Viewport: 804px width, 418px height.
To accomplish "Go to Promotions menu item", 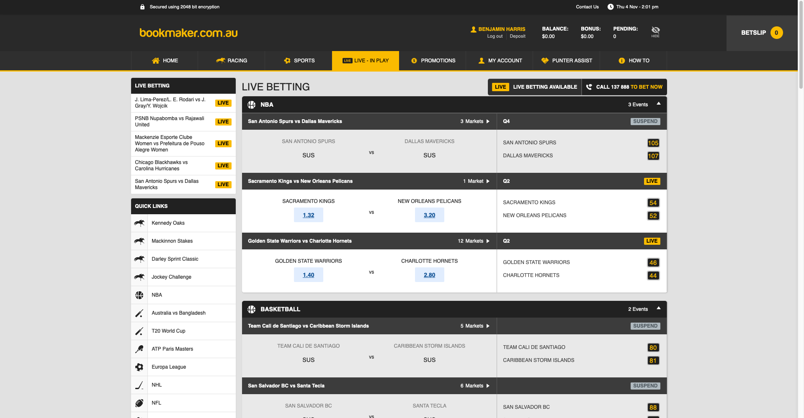I will point(433,61).
